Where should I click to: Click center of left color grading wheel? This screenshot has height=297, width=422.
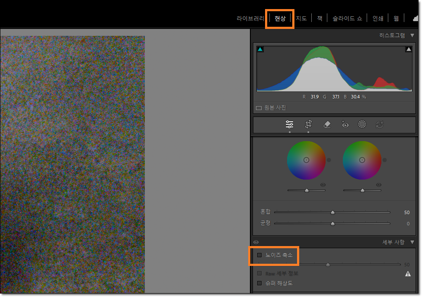pos(306,160)
